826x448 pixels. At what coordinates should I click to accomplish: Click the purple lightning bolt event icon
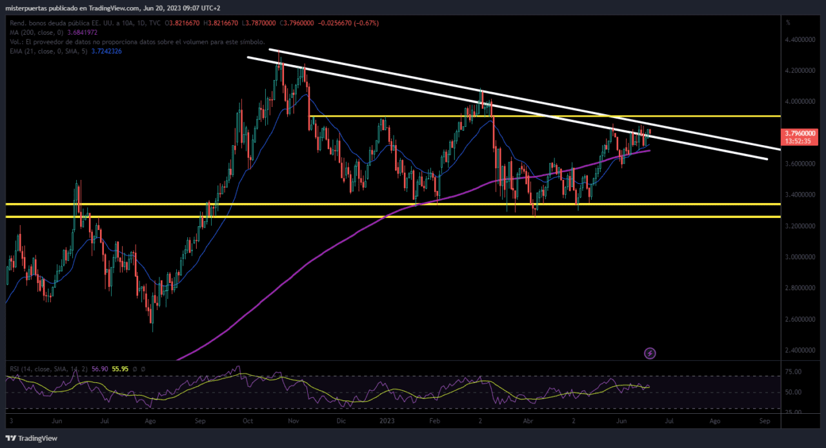[x=650, y=353]
